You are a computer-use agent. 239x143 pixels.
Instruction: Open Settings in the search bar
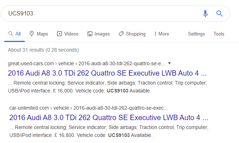[196, 34]
